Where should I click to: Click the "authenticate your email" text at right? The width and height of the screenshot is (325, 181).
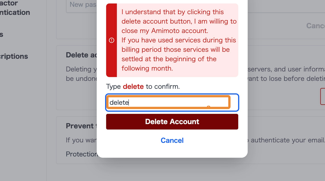(x=287, y=140)
